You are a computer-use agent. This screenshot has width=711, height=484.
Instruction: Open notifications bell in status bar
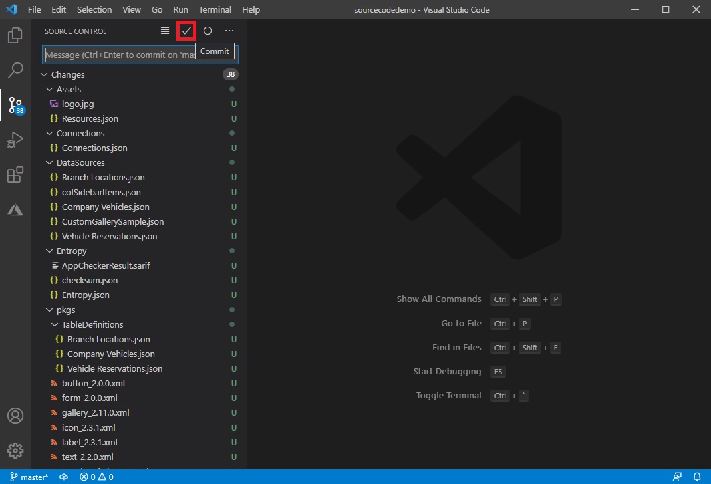click(698, 477)
